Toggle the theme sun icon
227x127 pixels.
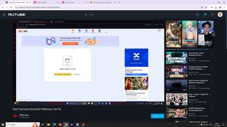[212, 14]
